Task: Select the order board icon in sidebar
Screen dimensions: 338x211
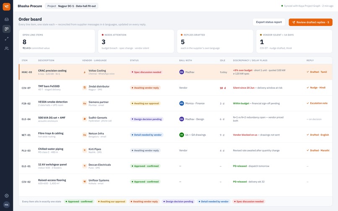Action: 6,29
